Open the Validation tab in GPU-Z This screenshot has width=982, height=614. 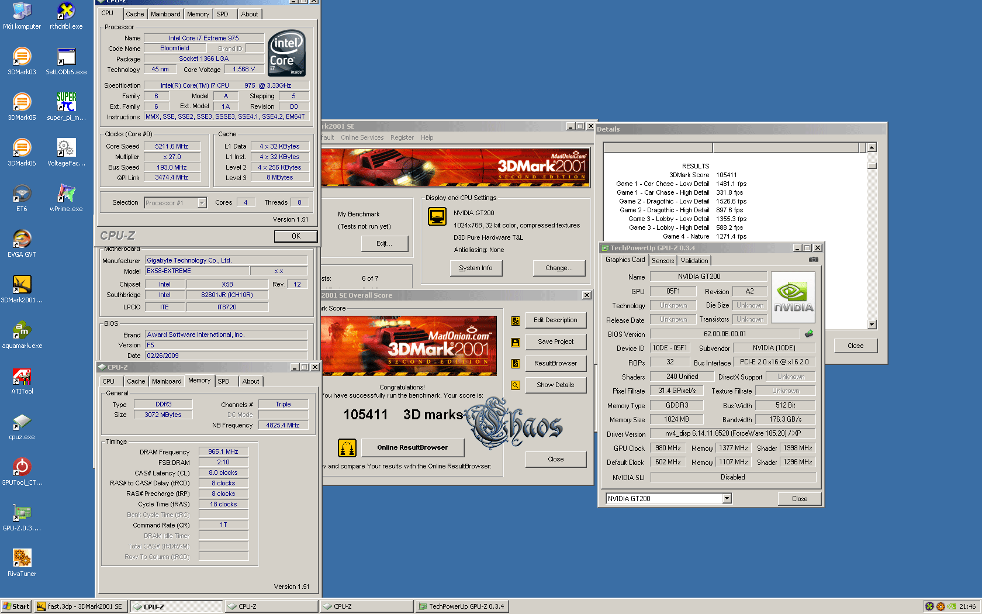click(x=694, y=261)
